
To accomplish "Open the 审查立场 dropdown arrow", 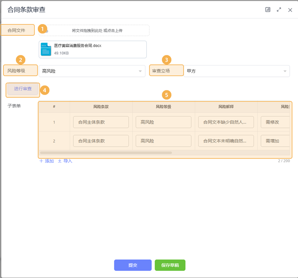I will 285,71.
